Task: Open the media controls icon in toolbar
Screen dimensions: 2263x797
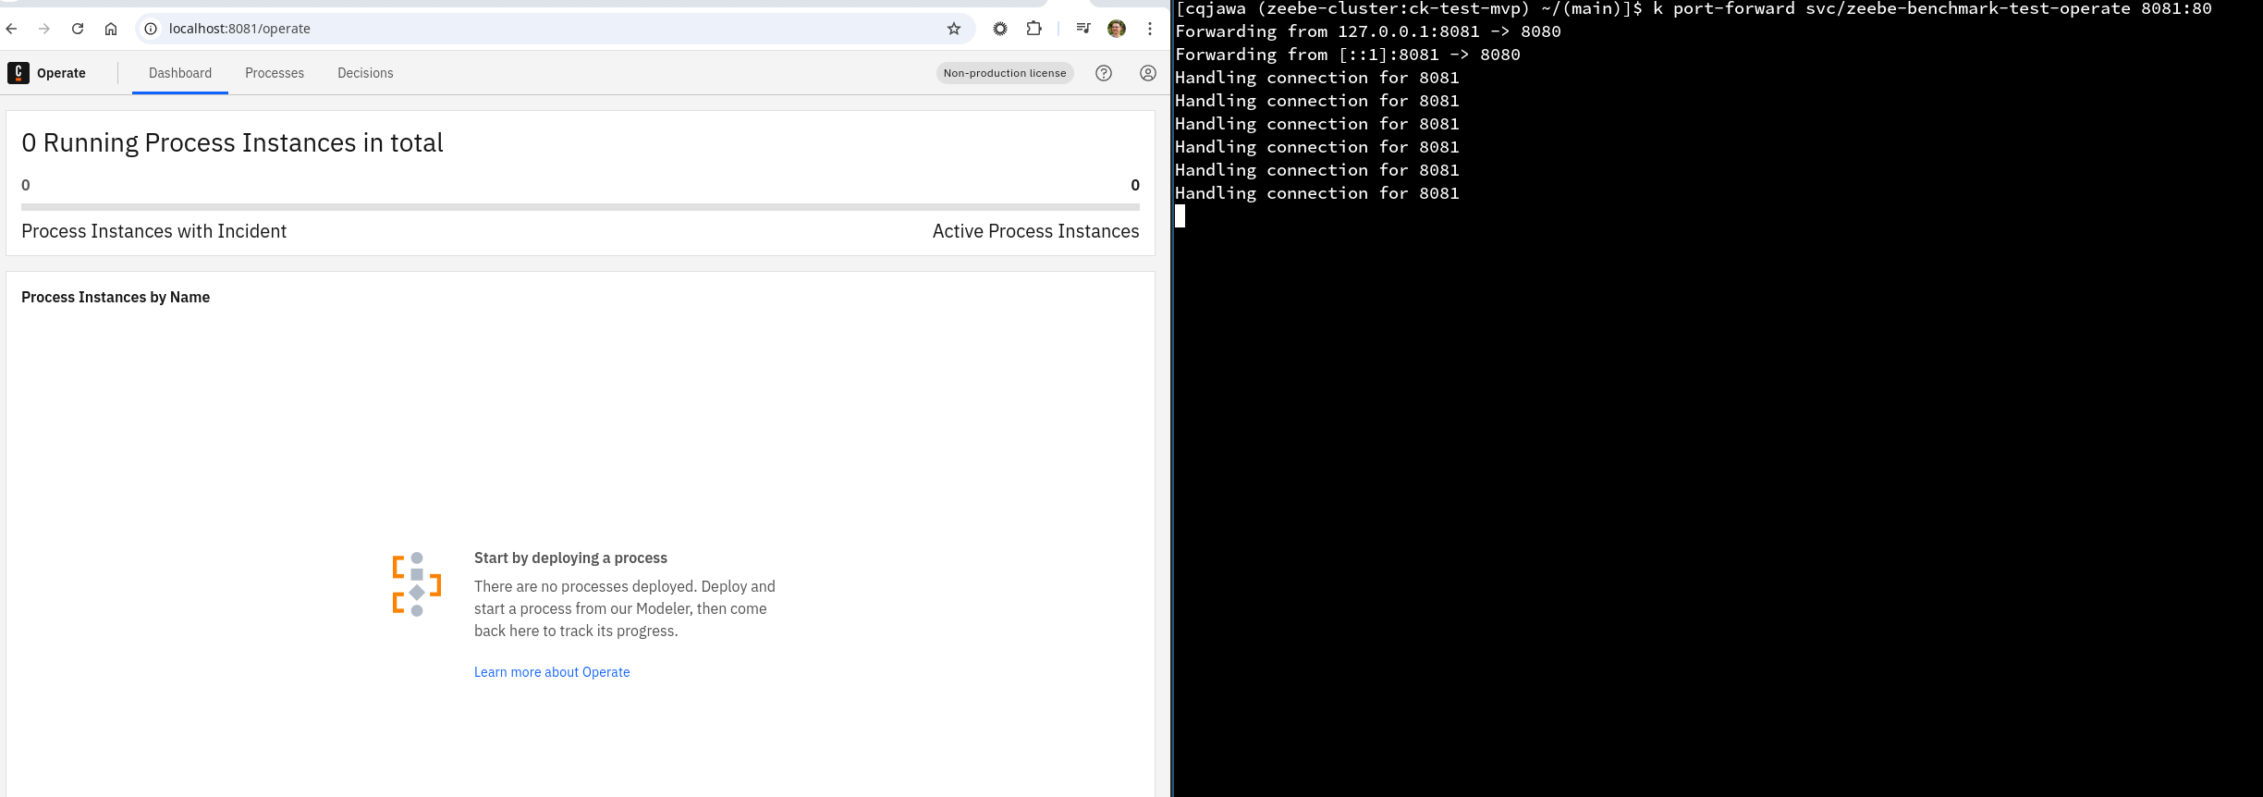Action: coord(1083,29)
